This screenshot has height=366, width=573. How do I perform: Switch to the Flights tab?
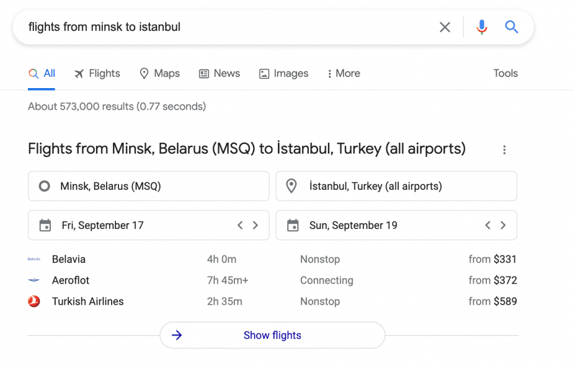coord(97,73)
